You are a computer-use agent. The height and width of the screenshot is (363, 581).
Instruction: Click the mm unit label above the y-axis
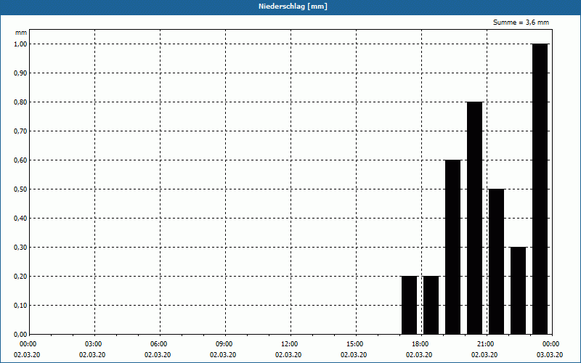(21, 33)
